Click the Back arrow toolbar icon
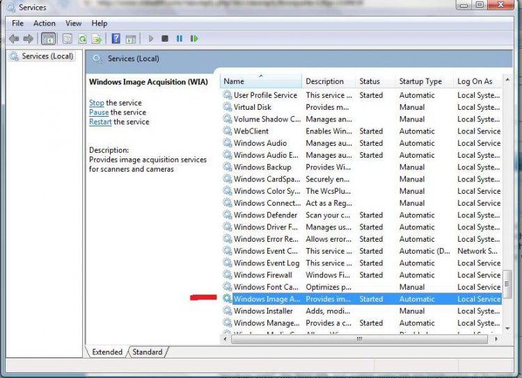This screenshot has width=522, height=378. pos(14,39)
